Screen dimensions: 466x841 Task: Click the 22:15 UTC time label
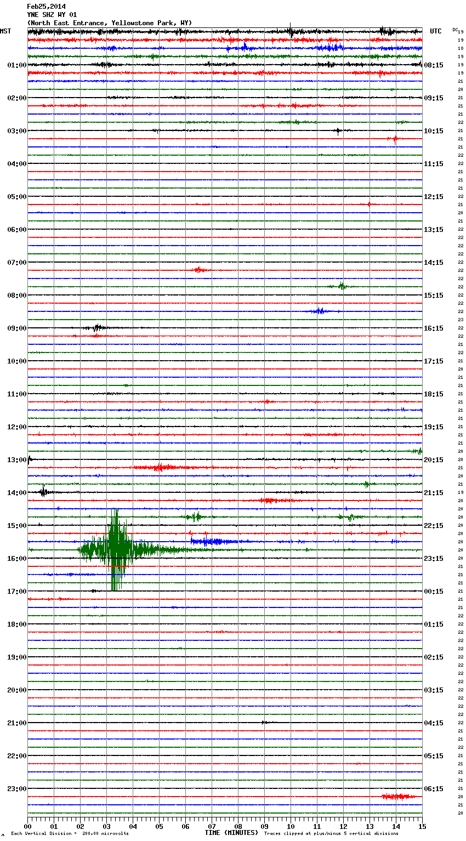tap(434, 526)
